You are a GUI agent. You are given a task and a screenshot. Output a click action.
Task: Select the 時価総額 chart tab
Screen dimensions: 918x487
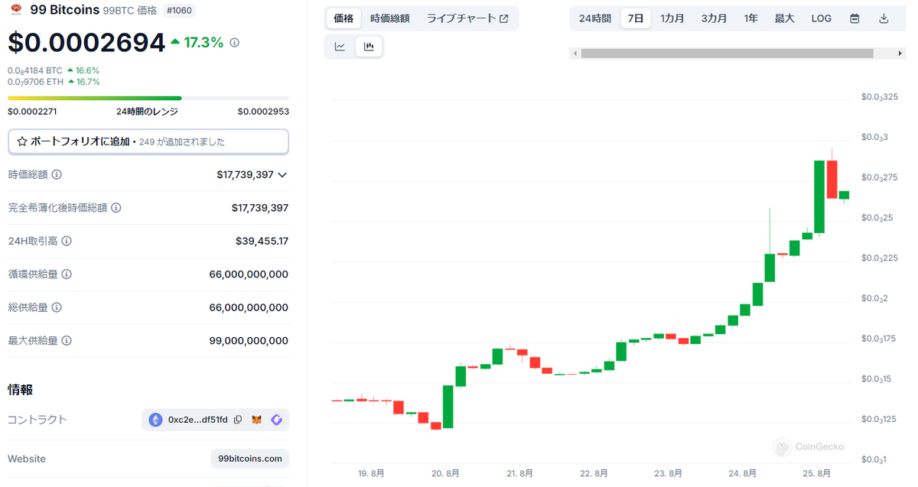[389, 18]
